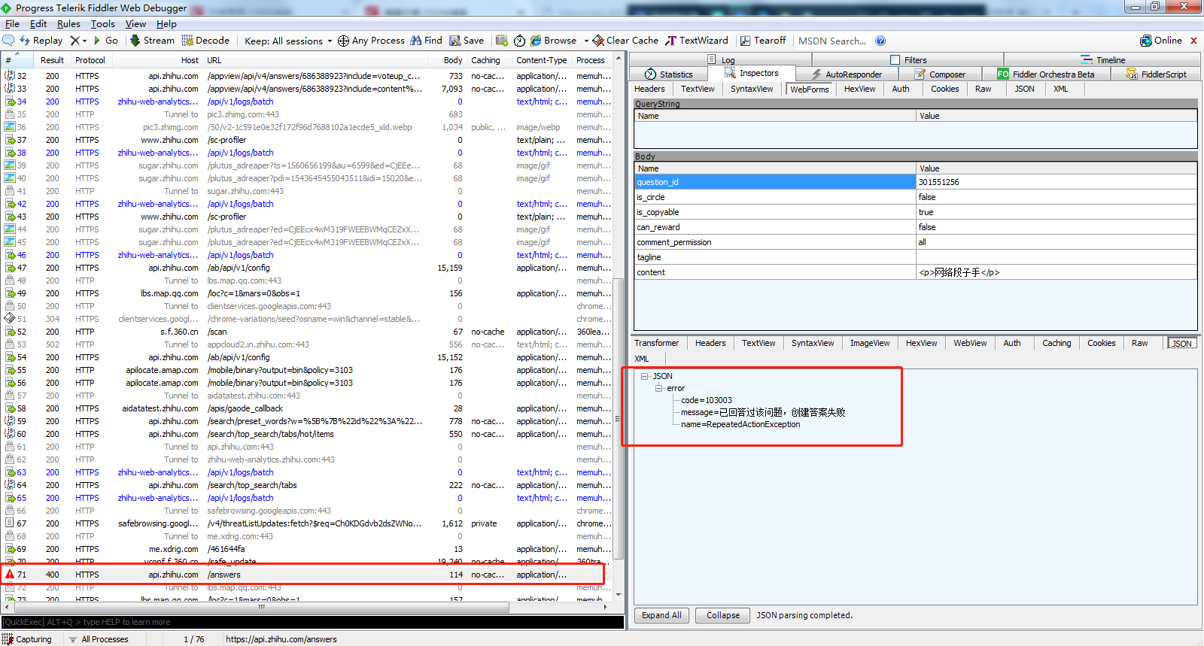Collapse the JSON root tree node
Image resolution: width=1204 pixels, height=646 pixels.
(645, 376)
